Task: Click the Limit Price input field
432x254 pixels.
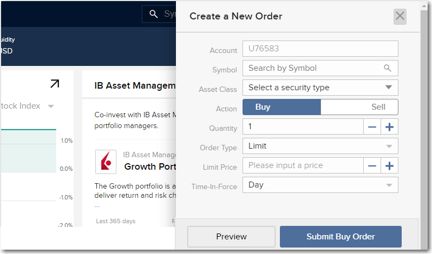Action: pos(303,165)
